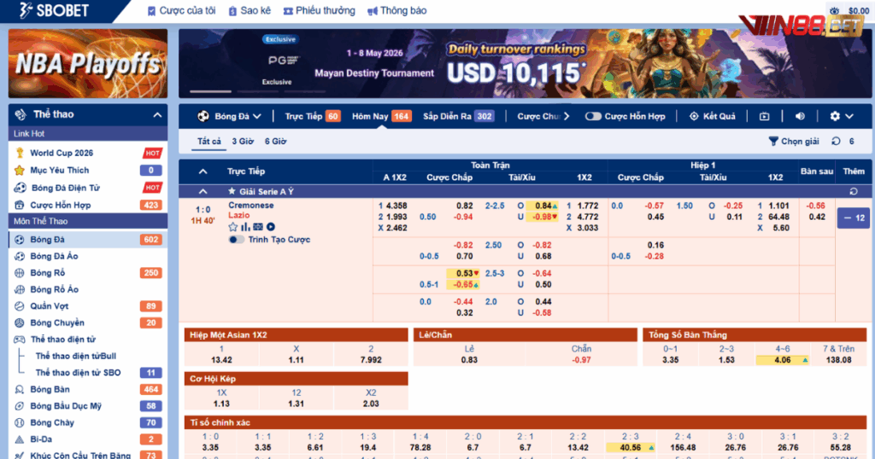Open Sao kê statement page
Screen dimensions: 875x459
(x=250, y=10)
